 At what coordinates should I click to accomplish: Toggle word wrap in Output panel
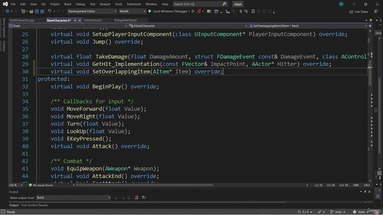144,198
